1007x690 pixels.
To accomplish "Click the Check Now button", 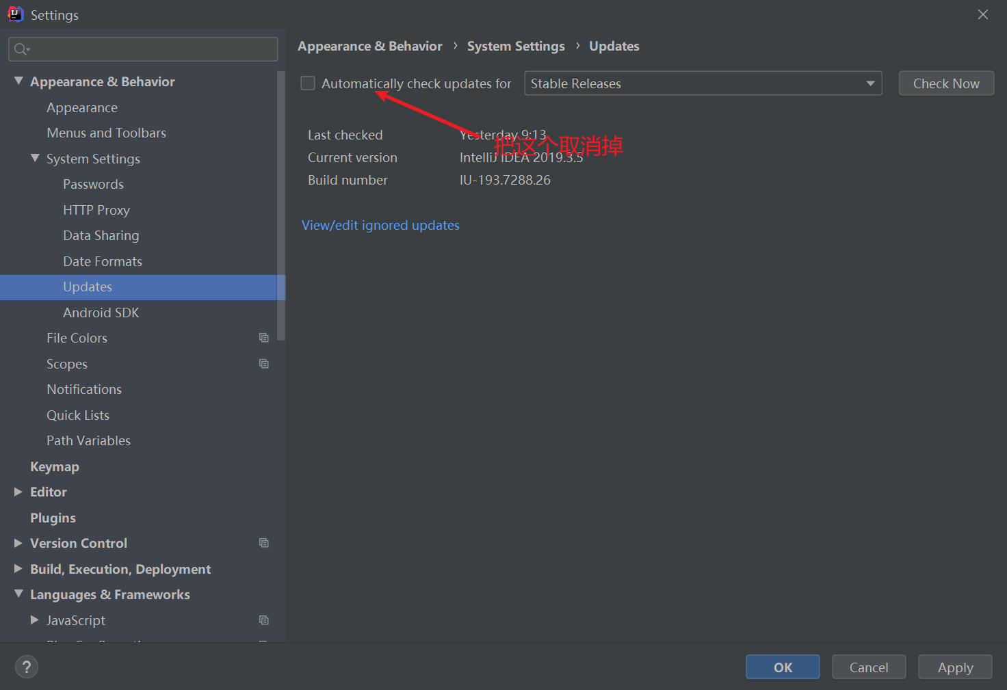I will click(x=946, y=83).
